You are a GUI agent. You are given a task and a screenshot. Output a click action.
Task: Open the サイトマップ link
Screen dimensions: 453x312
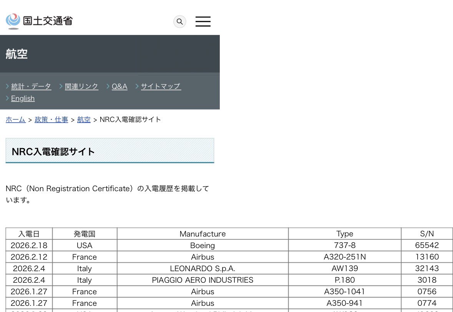point(161,86)
